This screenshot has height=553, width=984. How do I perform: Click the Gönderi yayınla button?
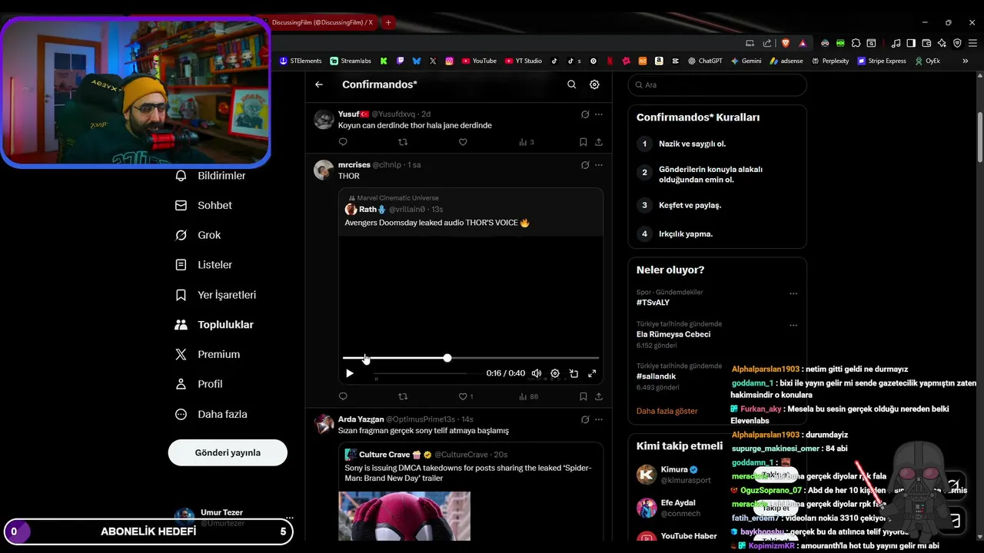click(x=228, y=452)
